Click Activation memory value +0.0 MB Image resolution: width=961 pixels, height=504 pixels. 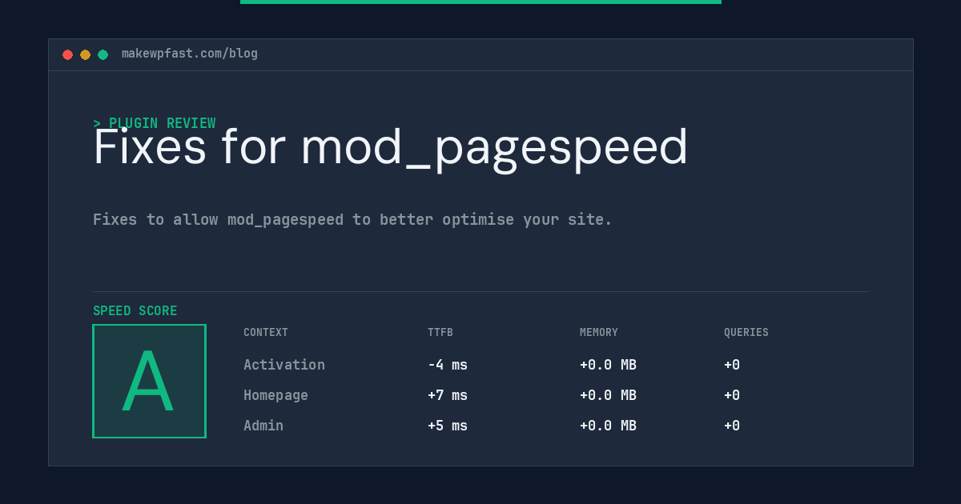click(x=608, y=365)
